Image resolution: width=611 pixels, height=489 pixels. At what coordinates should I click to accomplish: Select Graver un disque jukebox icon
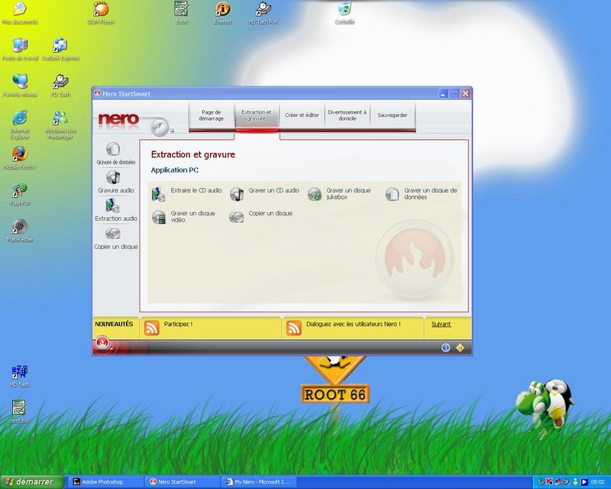click(315, 194)
